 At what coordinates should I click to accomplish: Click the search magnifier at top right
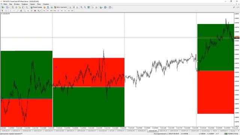point(234,7)
